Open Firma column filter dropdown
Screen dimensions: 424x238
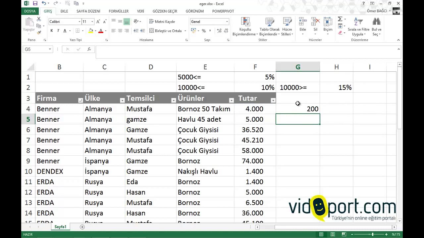[x=80, y=100]
